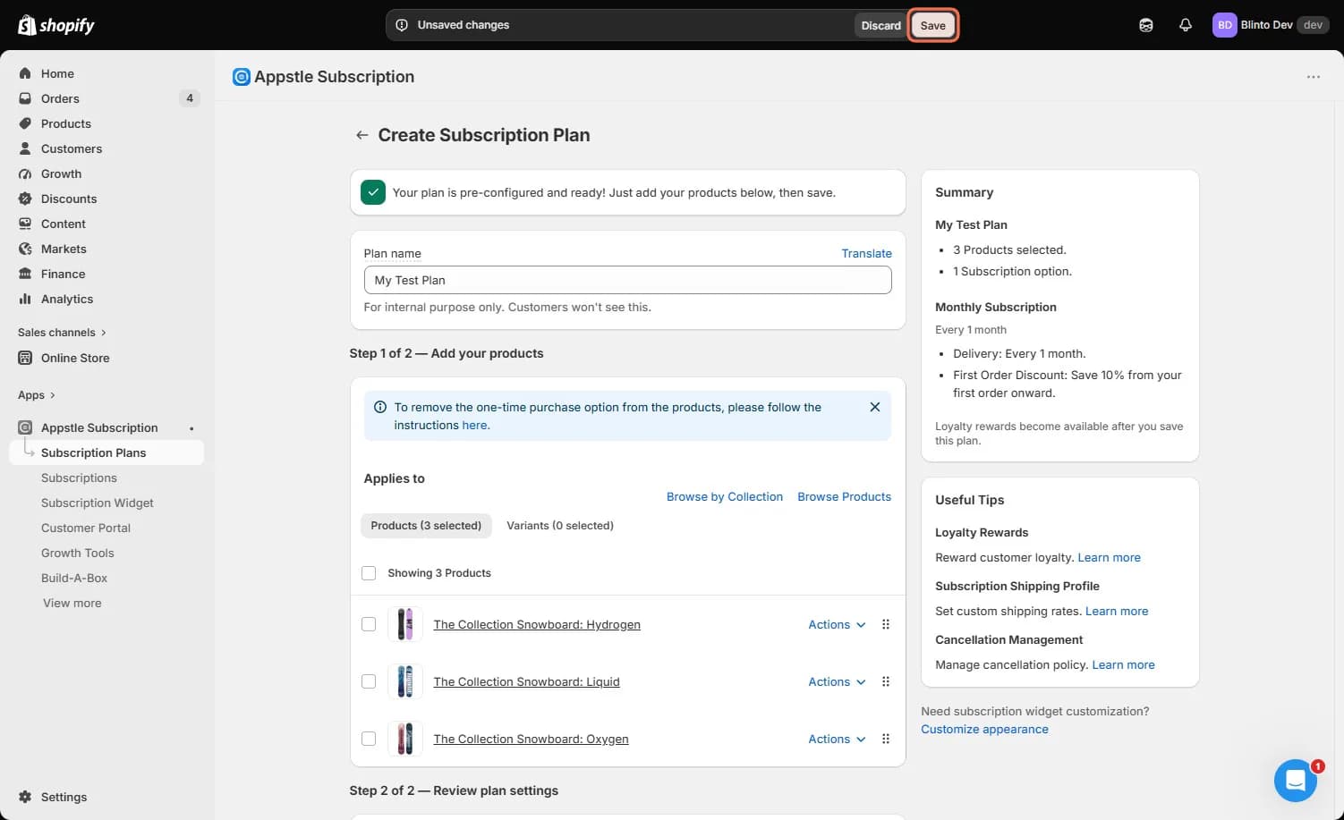Expand the Apps section
Screen dimensions: 1344x820
pos(37,394)
